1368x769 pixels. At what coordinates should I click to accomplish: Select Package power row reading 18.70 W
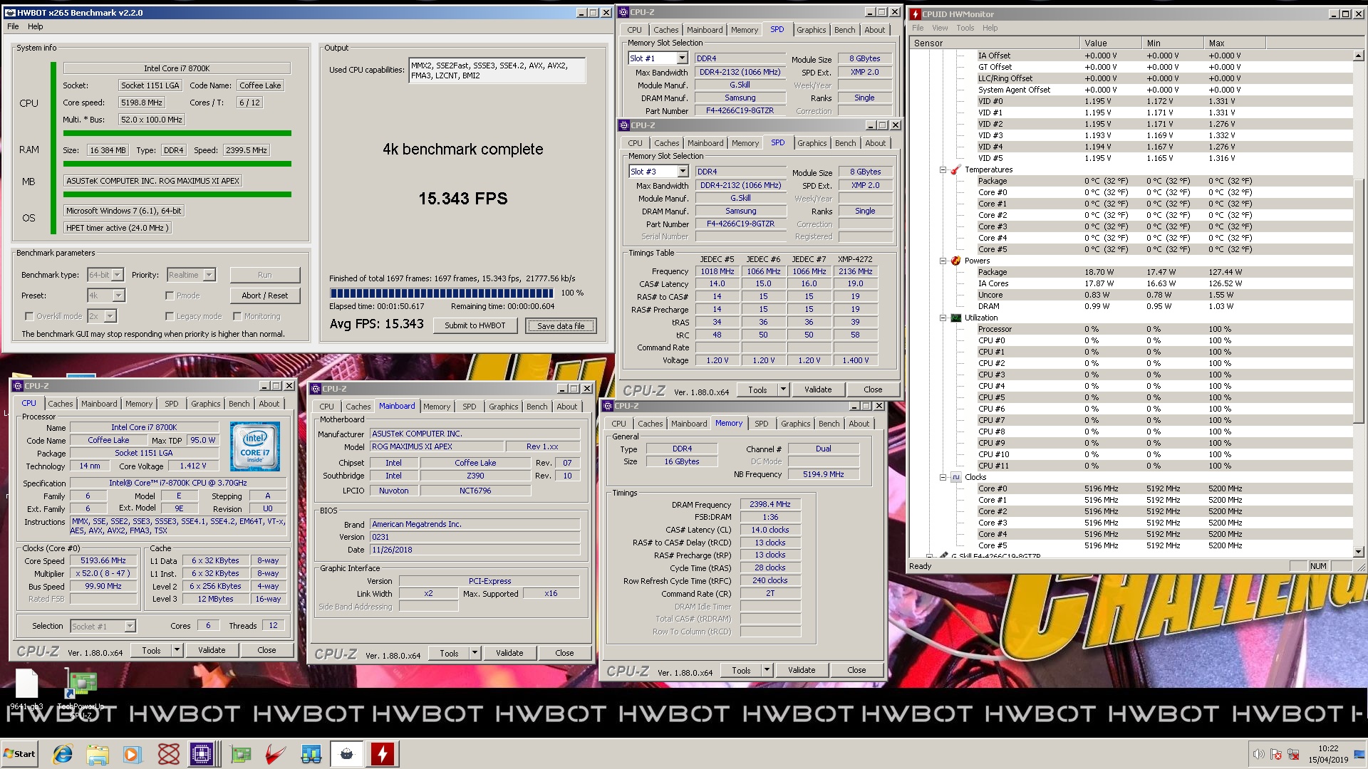pyautogui.click(x=1131, y=272)
